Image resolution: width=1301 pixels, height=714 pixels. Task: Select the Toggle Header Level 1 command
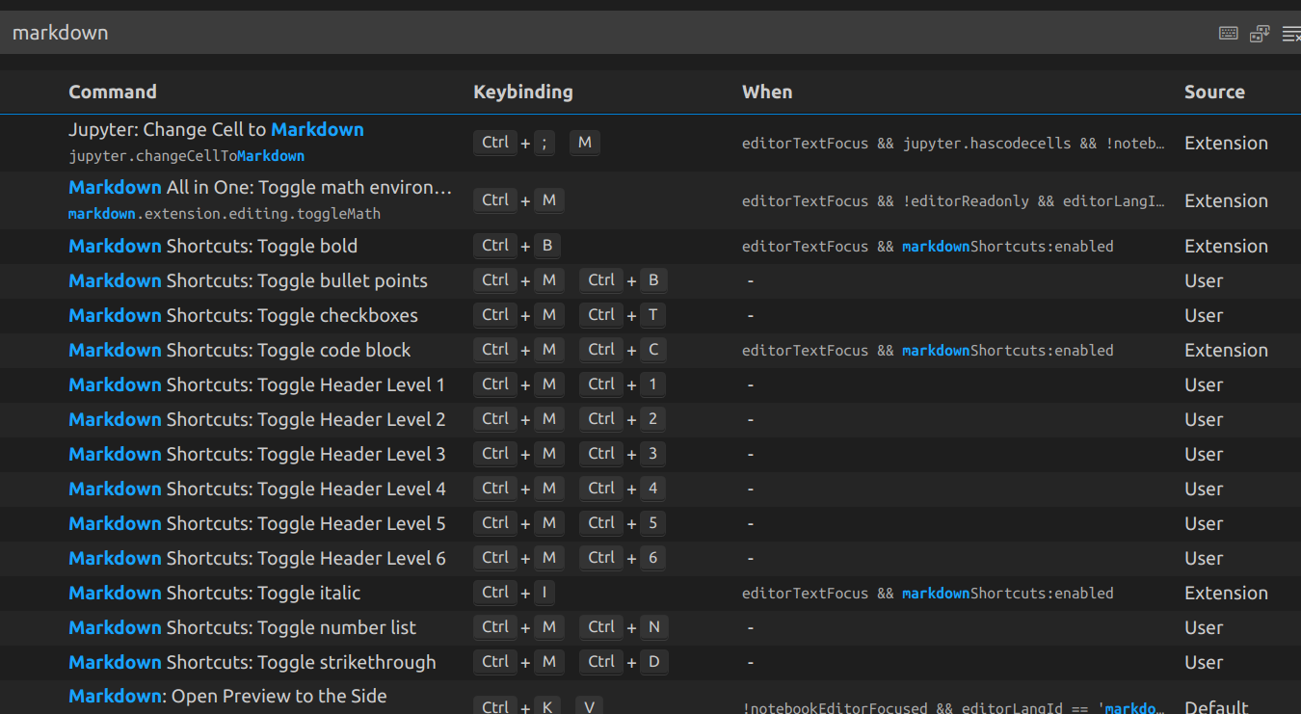(x=256, y=385)
